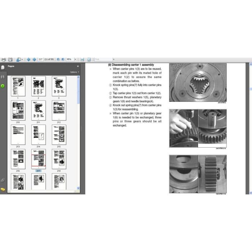
Task: Select page thumbnail labeled 214
Action: point(39,135)
